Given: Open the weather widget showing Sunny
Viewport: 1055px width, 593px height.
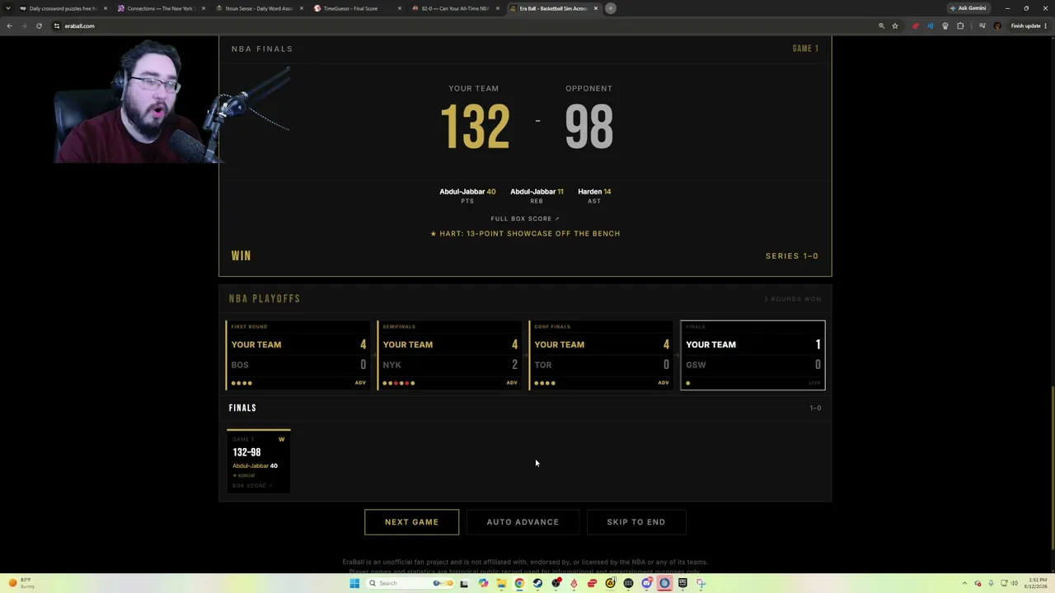Looking at the screenshot, I should [21, 583].
